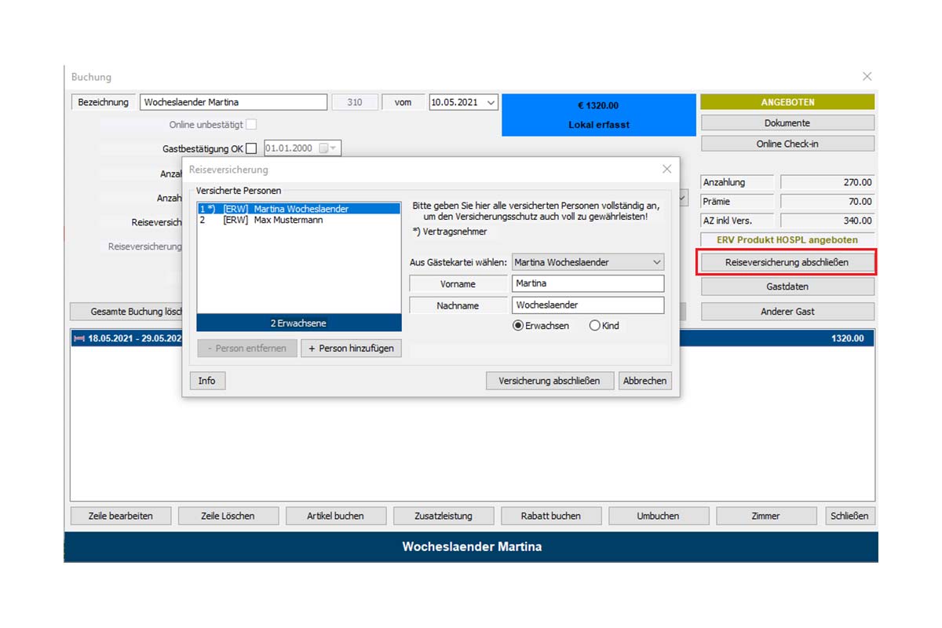Viewport: 942px width, 628px height.
Task: Click the Nachname text field
Action: point(587,305)
